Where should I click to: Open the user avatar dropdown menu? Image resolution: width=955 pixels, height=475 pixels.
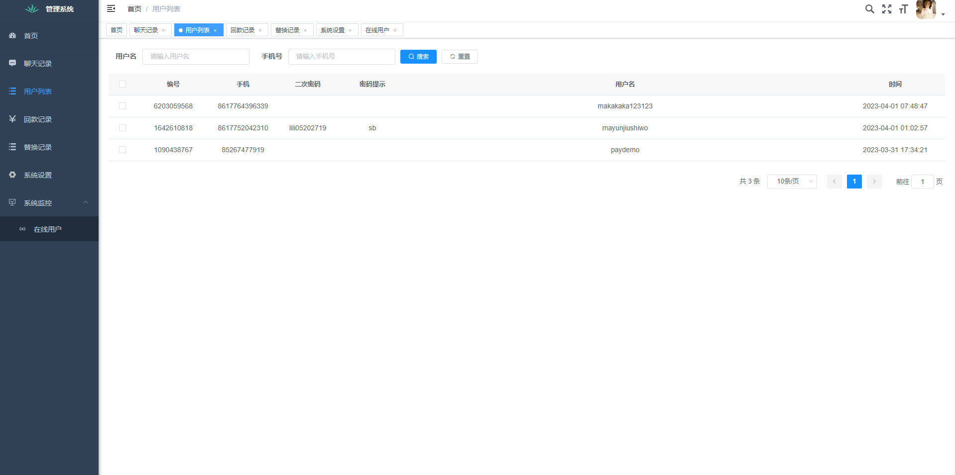pyautogui.click(x=929, y=9)
